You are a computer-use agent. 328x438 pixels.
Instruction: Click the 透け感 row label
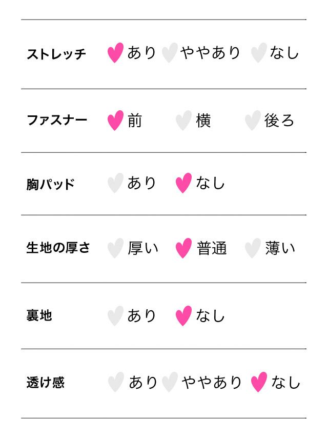tap(46, 383)
